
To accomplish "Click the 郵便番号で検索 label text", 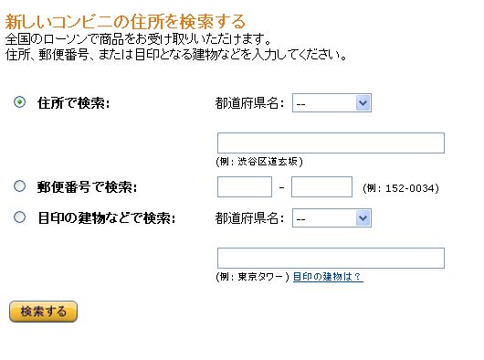I will [87, 187].
